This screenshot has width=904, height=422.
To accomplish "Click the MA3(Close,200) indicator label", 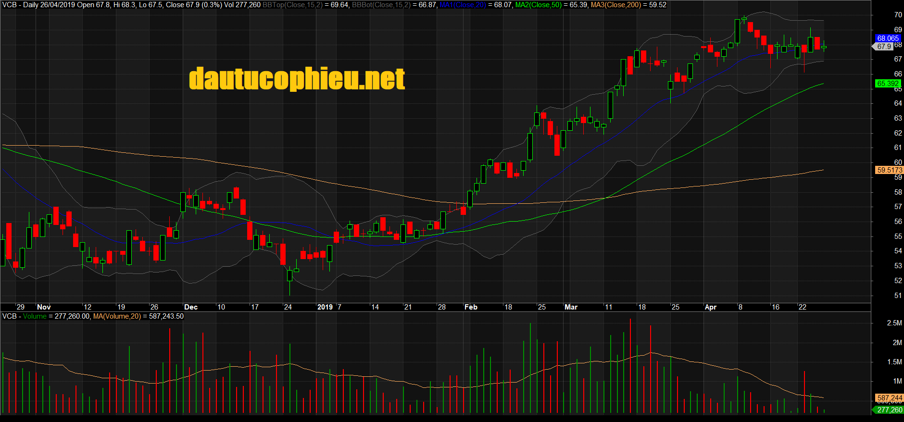I will click(615, 5).
